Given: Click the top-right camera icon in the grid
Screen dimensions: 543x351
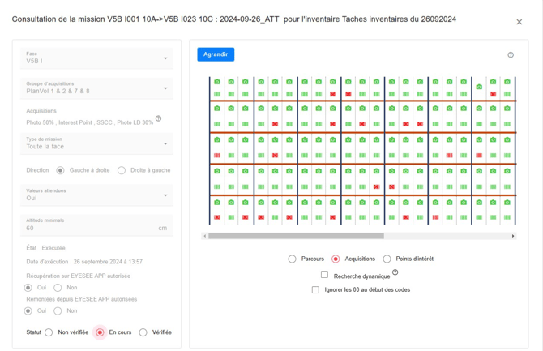Looking at the screenshot, I should pos(507,82).
